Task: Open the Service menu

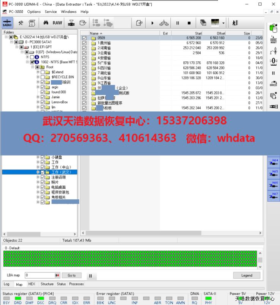Action: coord(51,12)
